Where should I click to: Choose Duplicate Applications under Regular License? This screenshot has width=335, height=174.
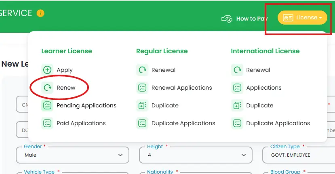point(183,123)
